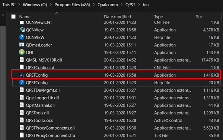The width and height of the screenshot is (223, 140).
Task: Open Program Files (x86) breadcrumb
Action: pyautogui.click(x=72, y=5)
